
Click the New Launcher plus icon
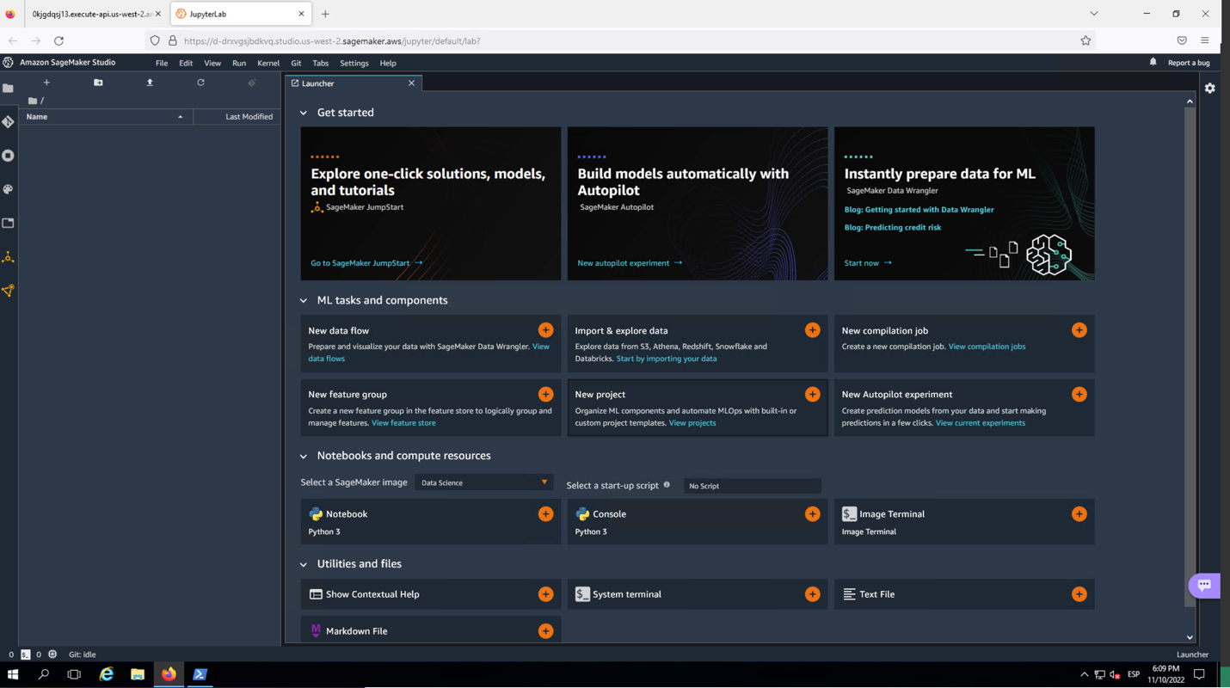46,83
